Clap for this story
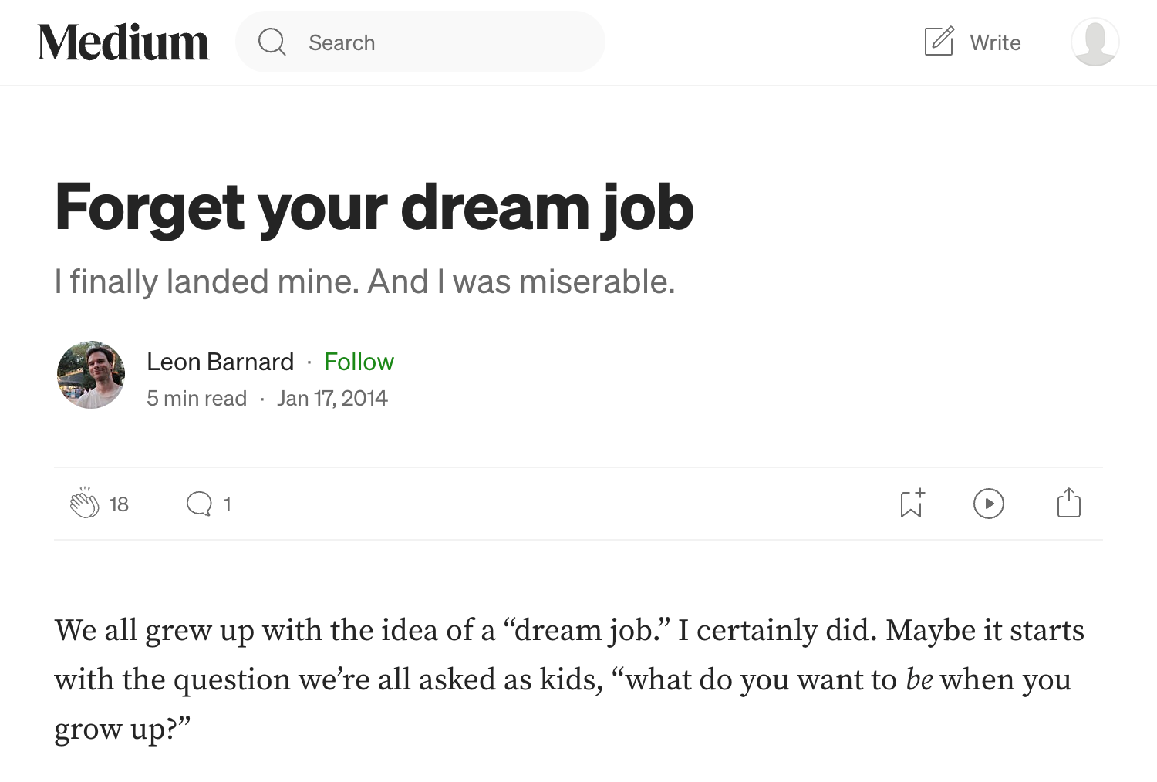1157x782 pixels. [x=85, y=503]
